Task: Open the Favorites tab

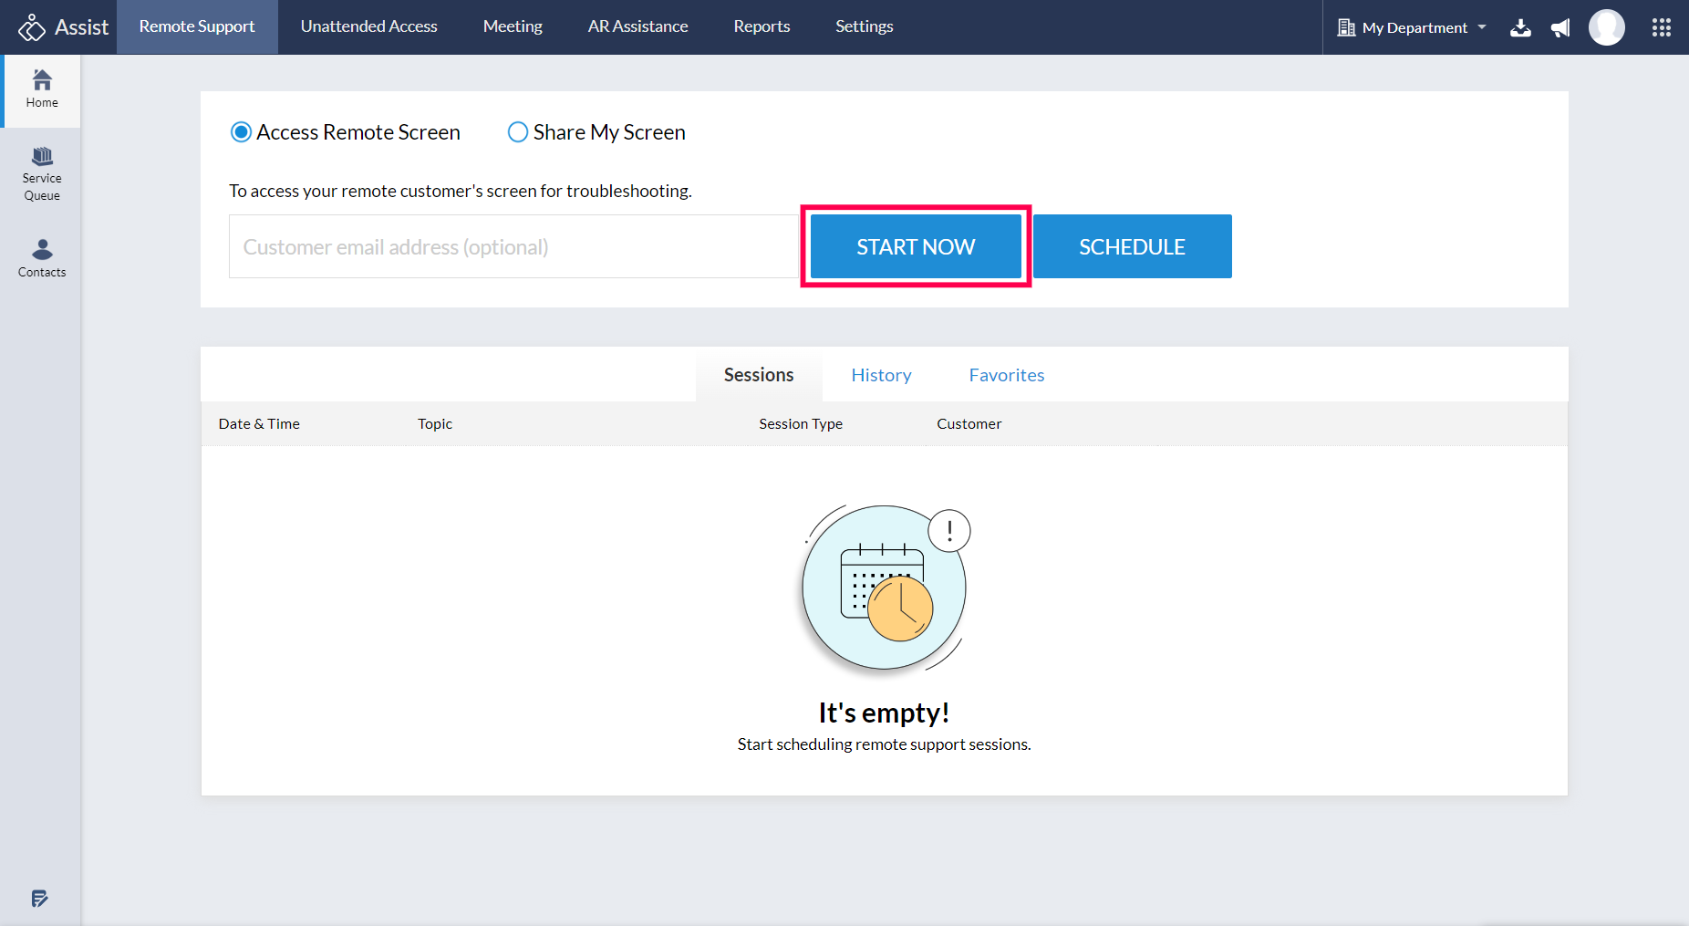Action: (1006, 374)
